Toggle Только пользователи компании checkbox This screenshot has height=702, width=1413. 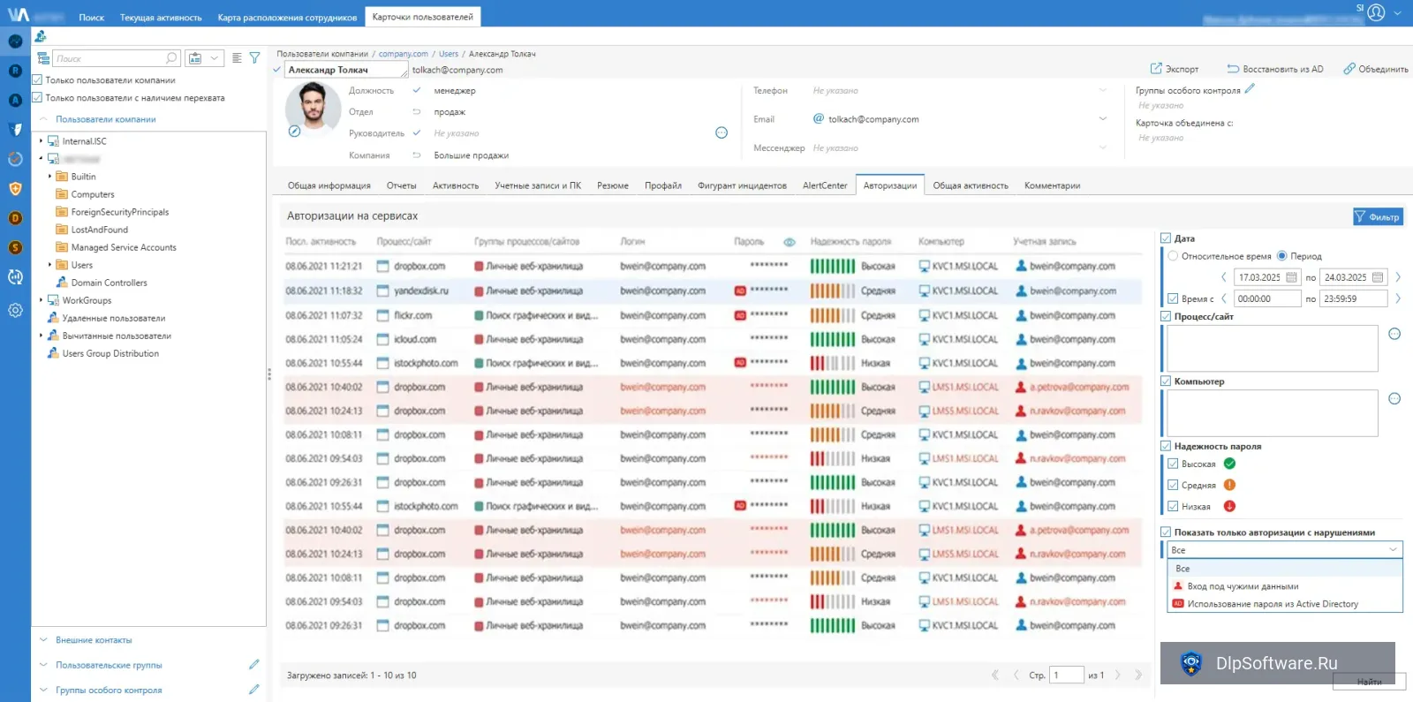point(37,79)
